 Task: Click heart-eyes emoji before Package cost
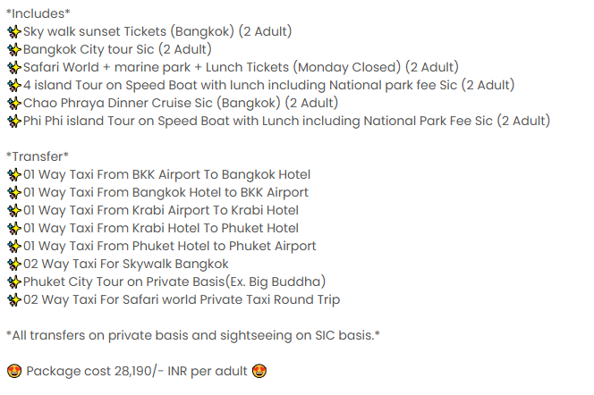point(14,371)
